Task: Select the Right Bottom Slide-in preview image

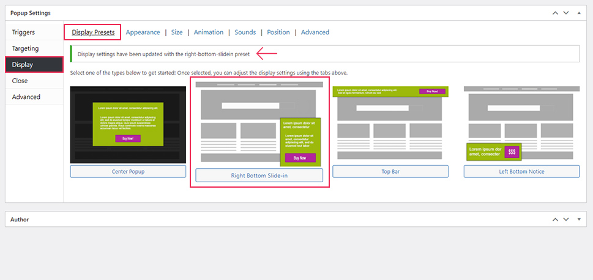Action: (259, 124)
